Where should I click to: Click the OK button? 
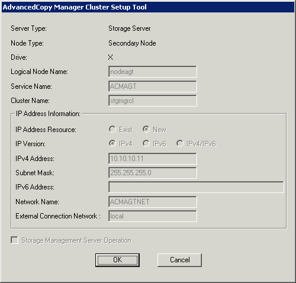click(117, 260)
